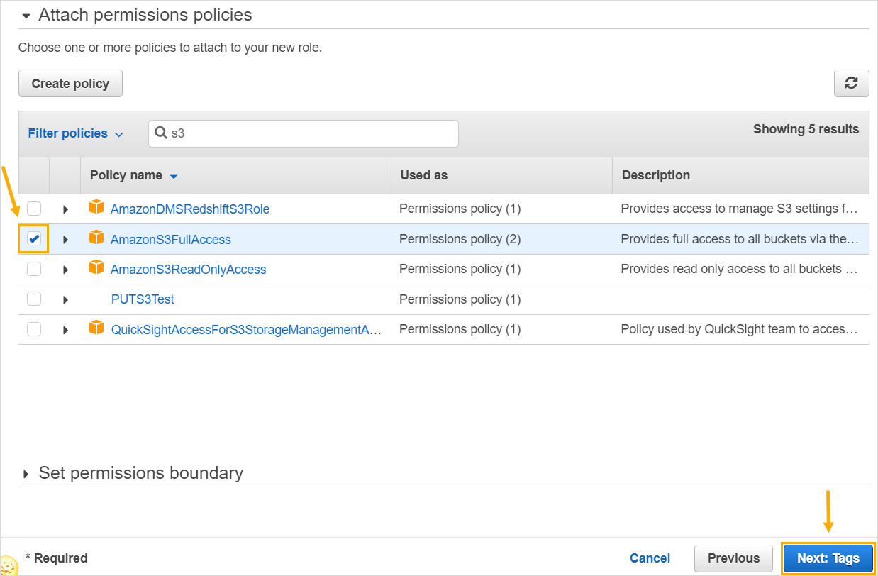Go back with the Previous button
The image size is (878, 576).
tap(733, 558)
